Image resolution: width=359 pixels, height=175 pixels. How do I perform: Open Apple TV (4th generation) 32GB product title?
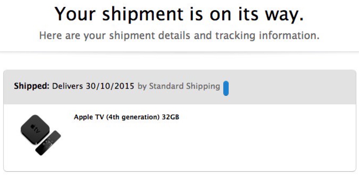click(x=126, y=117)
